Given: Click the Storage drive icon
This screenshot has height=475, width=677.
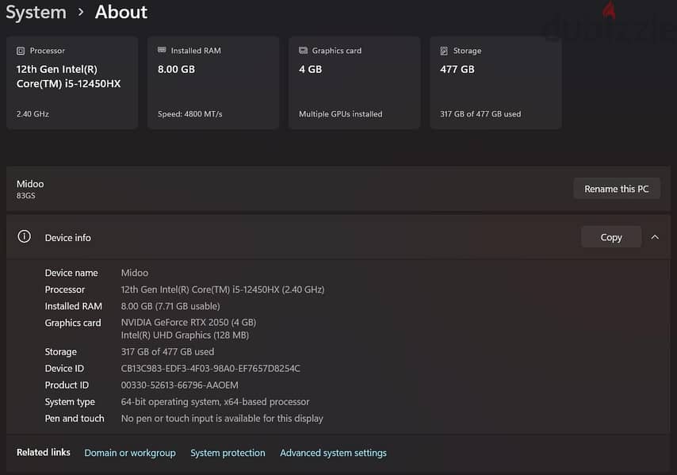Looking at the screenshot, I should pos(444,51).
